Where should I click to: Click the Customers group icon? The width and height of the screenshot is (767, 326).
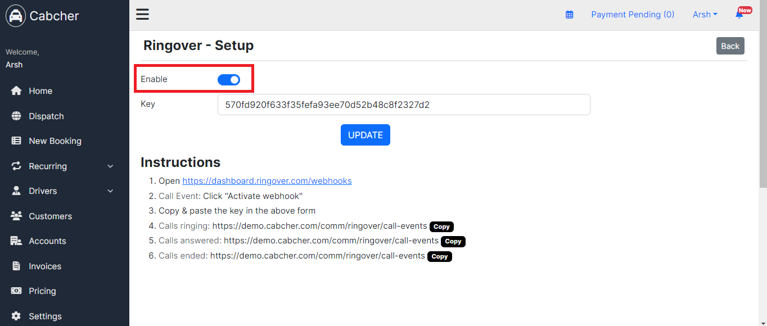[x=16, y=216]
